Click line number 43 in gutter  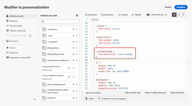[x=86, y=60]
